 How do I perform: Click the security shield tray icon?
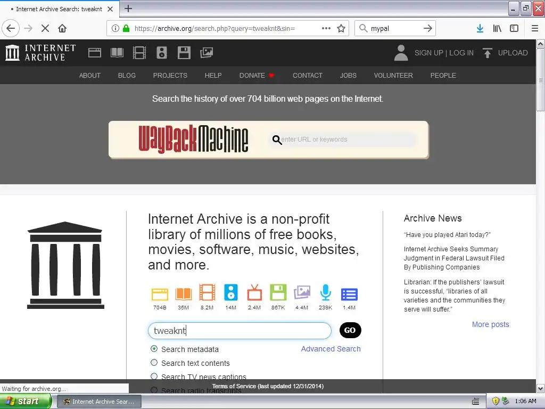coord(496,401)
